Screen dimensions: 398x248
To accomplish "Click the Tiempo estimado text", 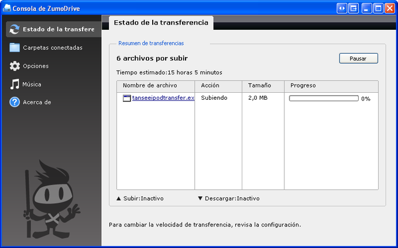I will coord(169,72).
